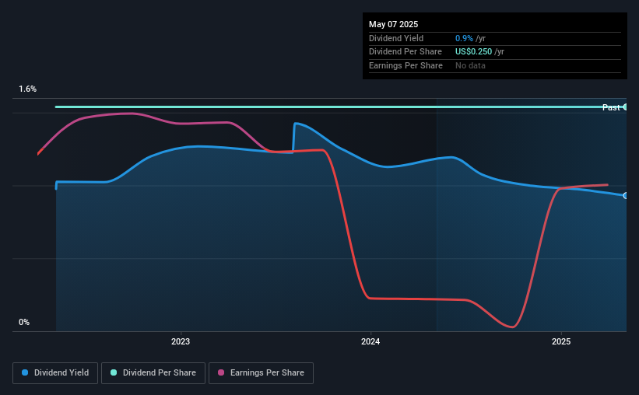Select the 2023 x-axis label
The height and width of the screenshot is (395, 639).
(181, 341)
